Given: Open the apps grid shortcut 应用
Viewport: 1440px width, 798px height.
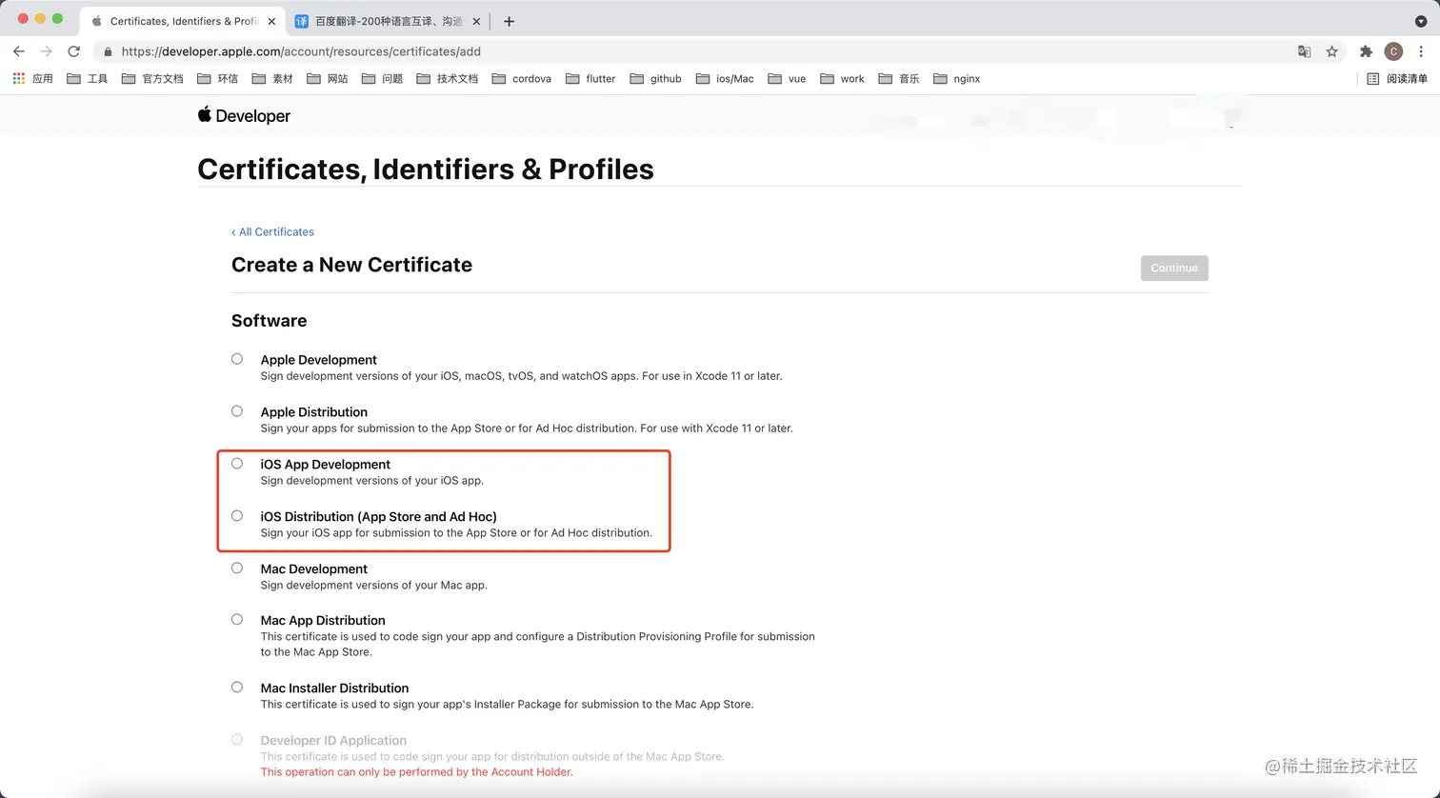Looking at the screenshot, I should click(x=32, y=79).
